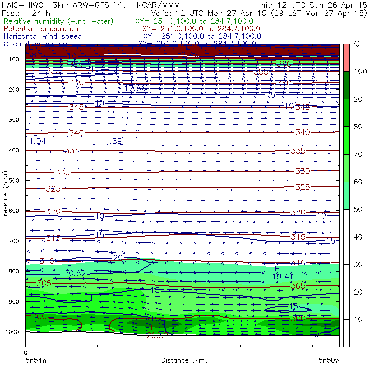370x370 pixels.
Task: Click the wind maximum value '20.82'
Action: click(x=75, y=273)
